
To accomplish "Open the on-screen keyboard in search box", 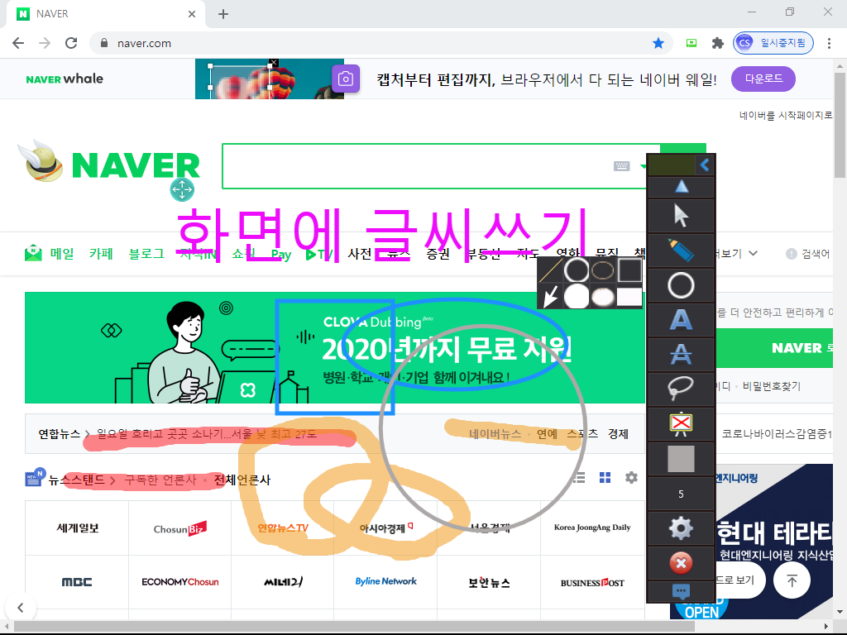I will [x=622, y=166].
